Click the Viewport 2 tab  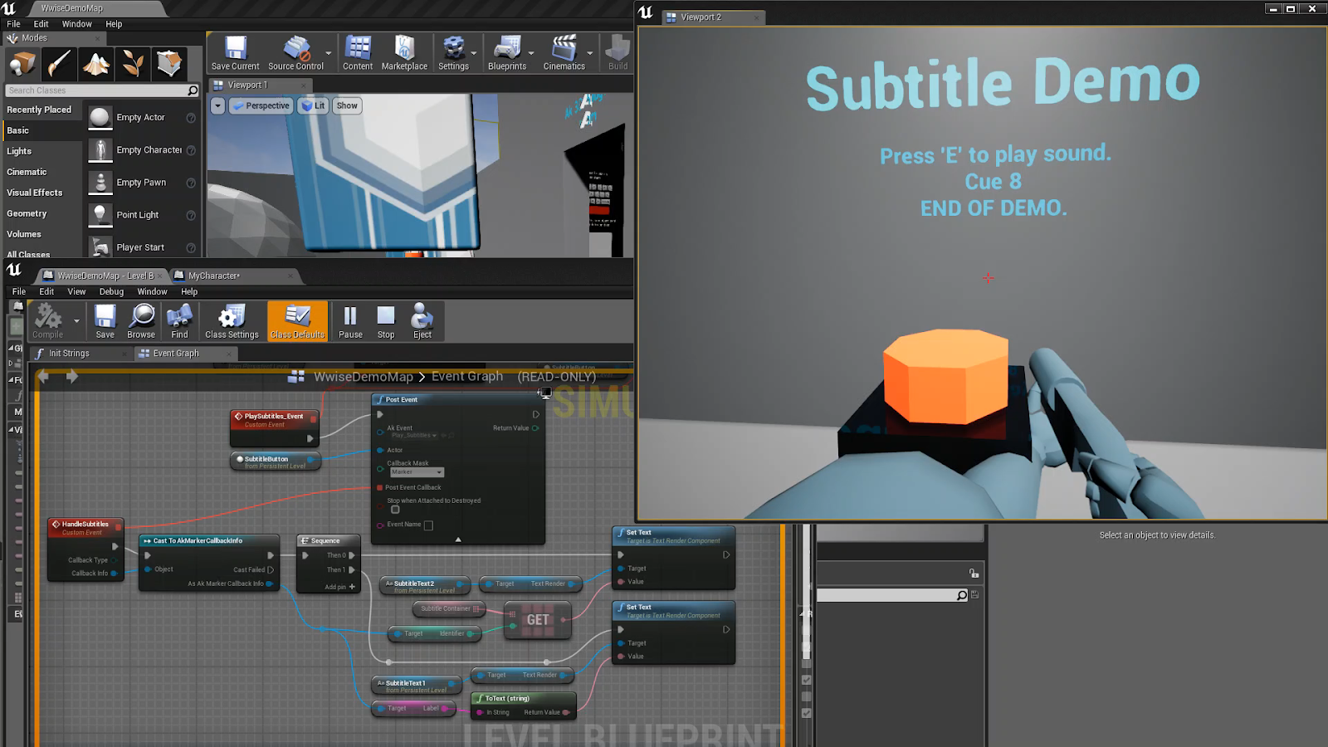point(701,17)
